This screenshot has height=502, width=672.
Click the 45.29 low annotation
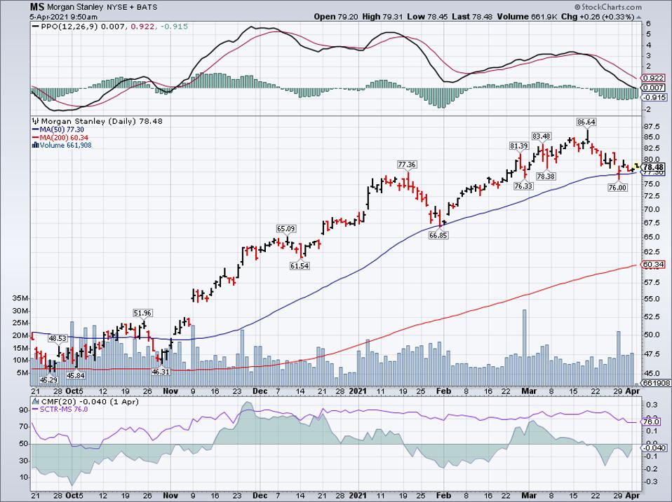(x=48, y=379)
